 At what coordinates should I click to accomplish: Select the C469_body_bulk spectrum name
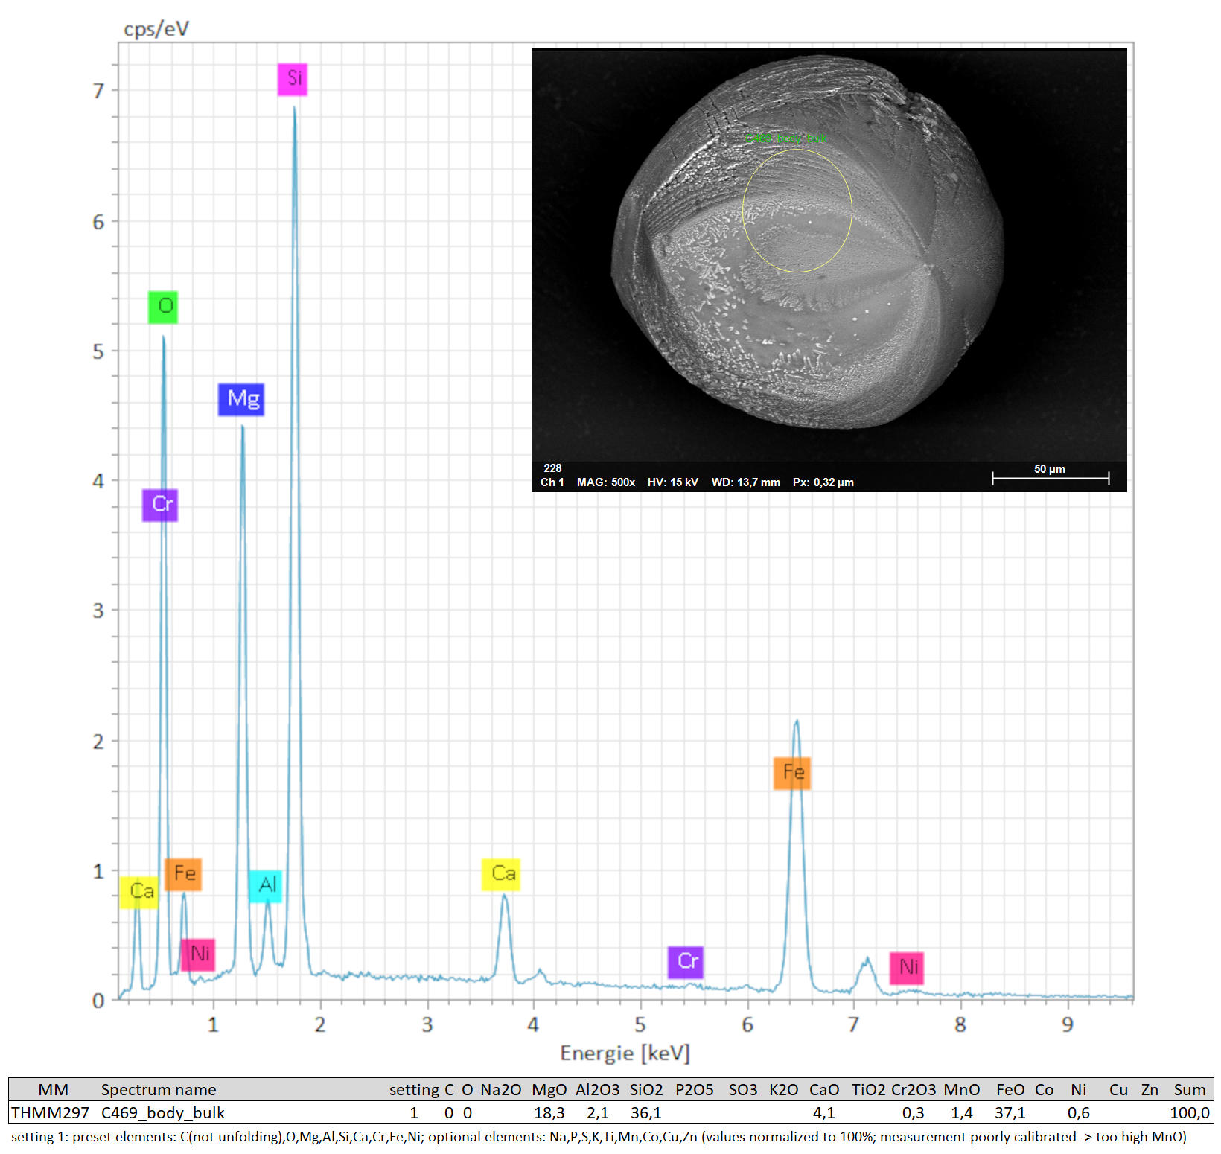tap(162, 1113)
